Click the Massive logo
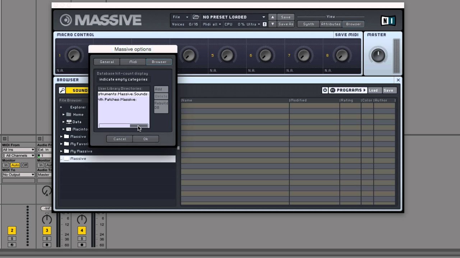Image resolution: width=460 pixels, height=258 pixels. click(101, 20)
